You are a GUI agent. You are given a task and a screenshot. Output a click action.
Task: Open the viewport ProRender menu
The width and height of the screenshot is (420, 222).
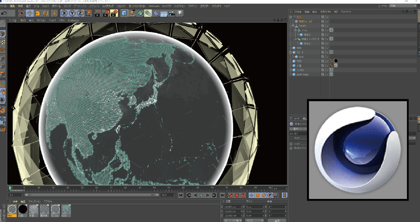click(74, 20)
